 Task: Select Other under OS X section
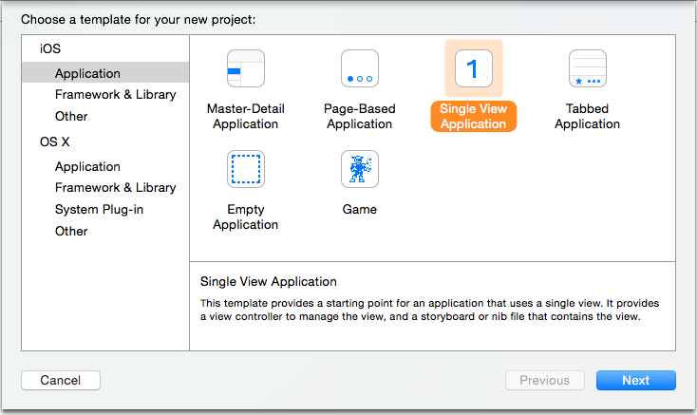[71, 231]
